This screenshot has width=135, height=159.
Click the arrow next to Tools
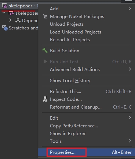tap(130, 141)
